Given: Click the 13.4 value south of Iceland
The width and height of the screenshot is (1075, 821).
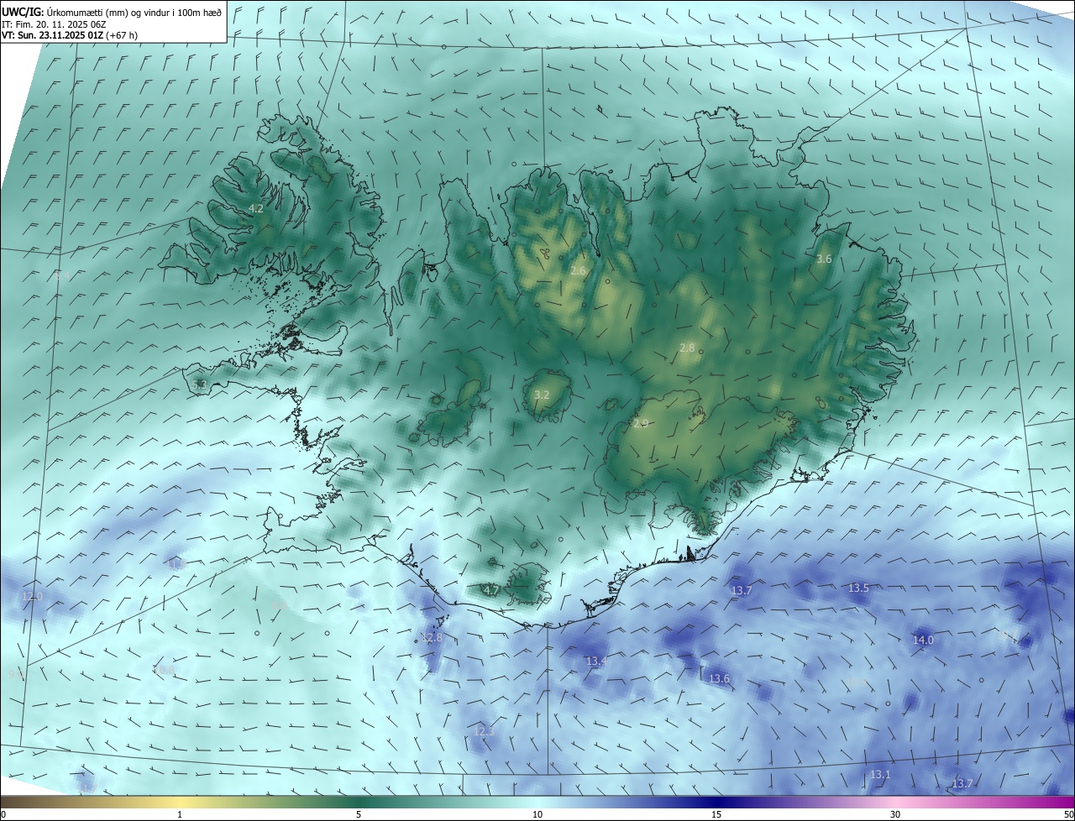Looking at the screenshot, I should 595,662.
